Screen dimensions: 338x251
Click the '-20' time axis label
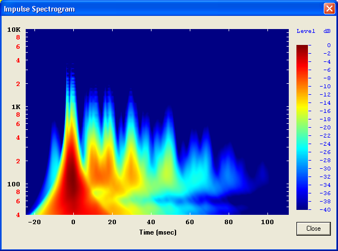tap(34, 222)
